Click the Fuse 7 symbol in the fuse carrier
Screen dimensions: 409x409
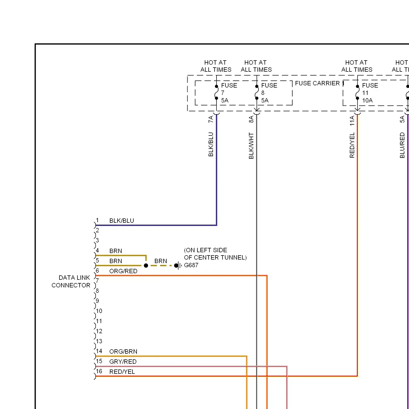pyautogui.click(x=216, y=92)
